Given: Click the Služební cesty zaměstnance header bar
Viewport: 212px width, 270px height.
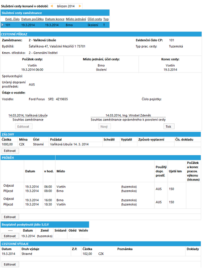Looking at the screenshot, I should (55, 13).
